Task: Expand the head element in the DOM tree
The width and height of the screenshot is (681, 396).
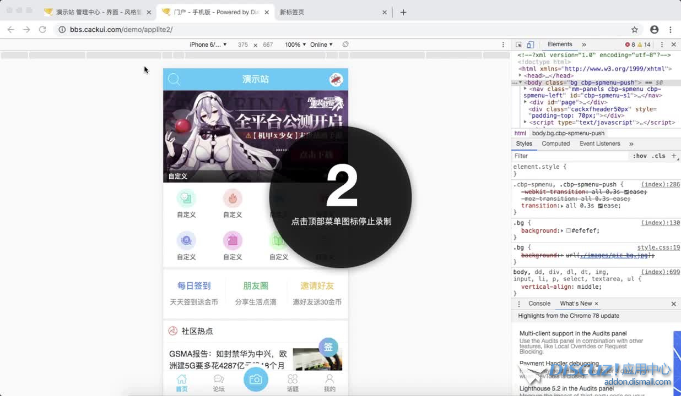Action: click(x=520, y=76)
